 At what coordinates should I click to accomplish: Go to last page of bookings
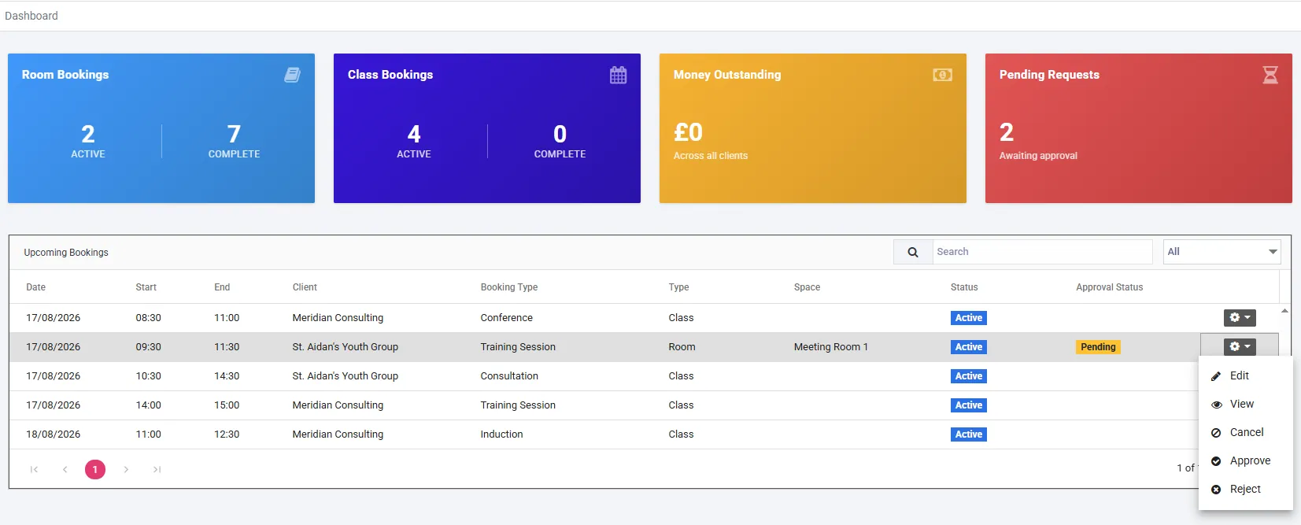pos(157,470)
